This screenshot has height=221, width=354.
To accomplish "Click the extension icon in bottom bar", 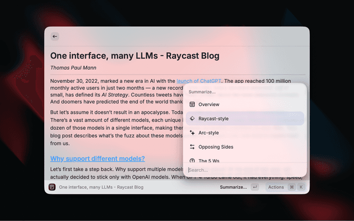I will (x=52, y=187).
